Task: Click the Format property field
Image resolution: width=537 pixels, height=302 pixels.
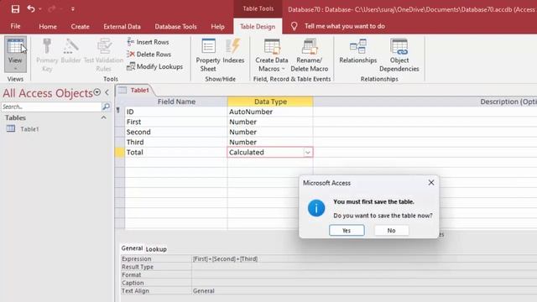Action: click(x=364, y=274)
